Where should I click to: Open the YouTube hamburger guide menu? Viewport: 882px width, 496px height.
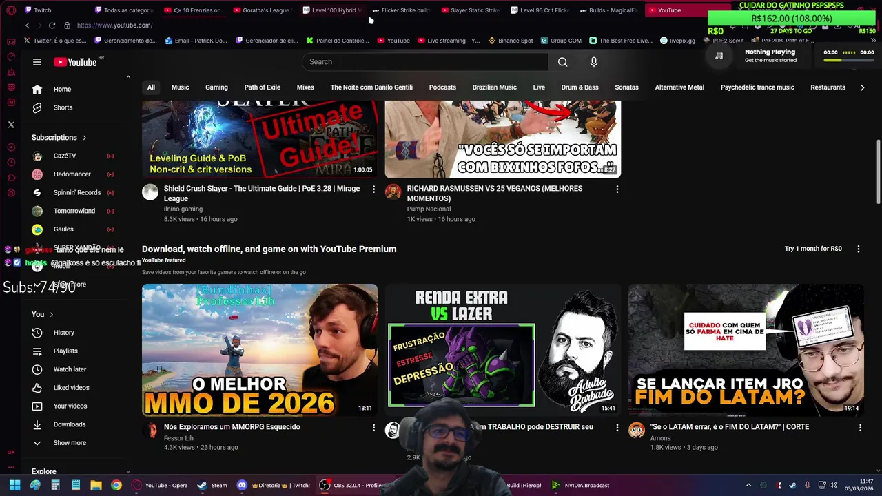(x=37, y=62)
